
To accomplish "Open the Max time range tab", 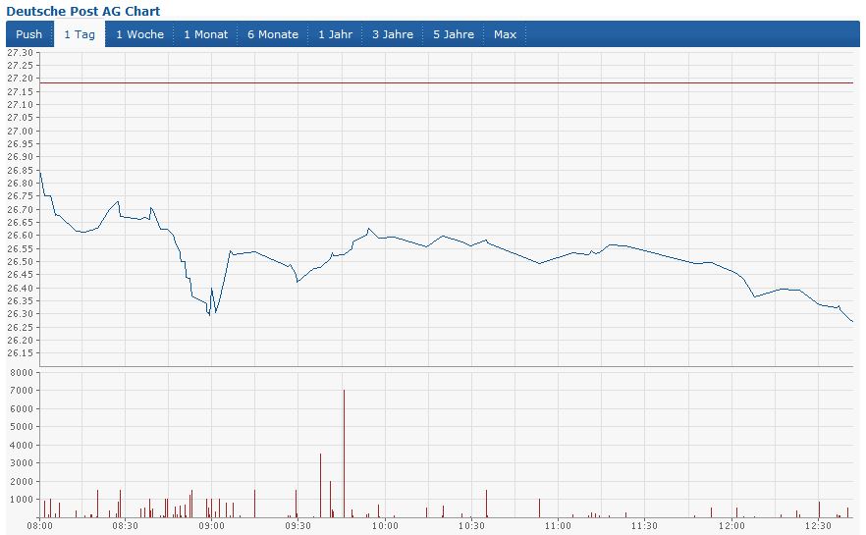I will pyautogui.click(x=505, y=34).
